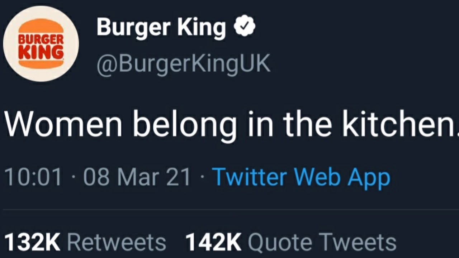Screen dimensions: 459x258
Task: Open the Twitter Web App source link
Action: pyautogui.click(x=301, y=177)
